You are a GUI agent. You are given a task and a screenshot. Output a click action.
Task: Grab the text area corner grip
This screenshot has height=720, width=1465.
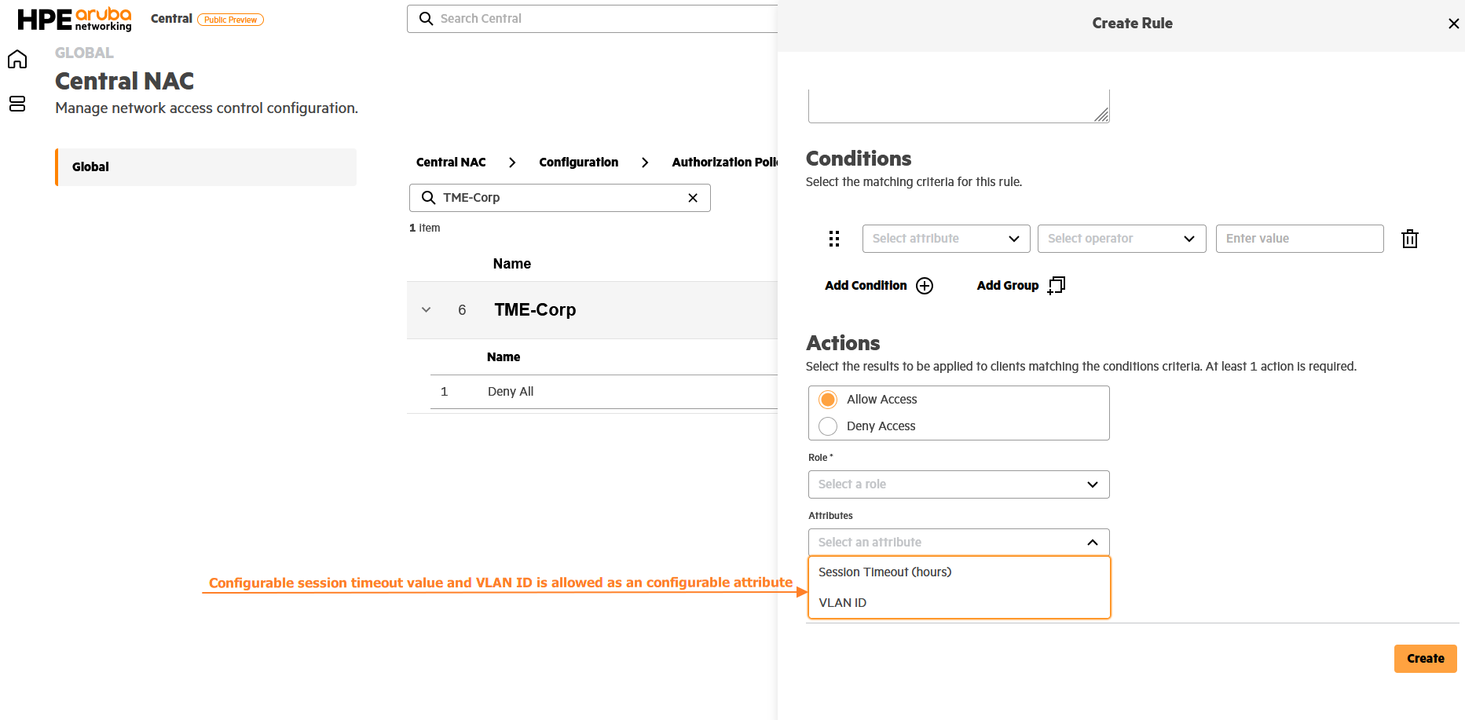(x=1101, y=115)
